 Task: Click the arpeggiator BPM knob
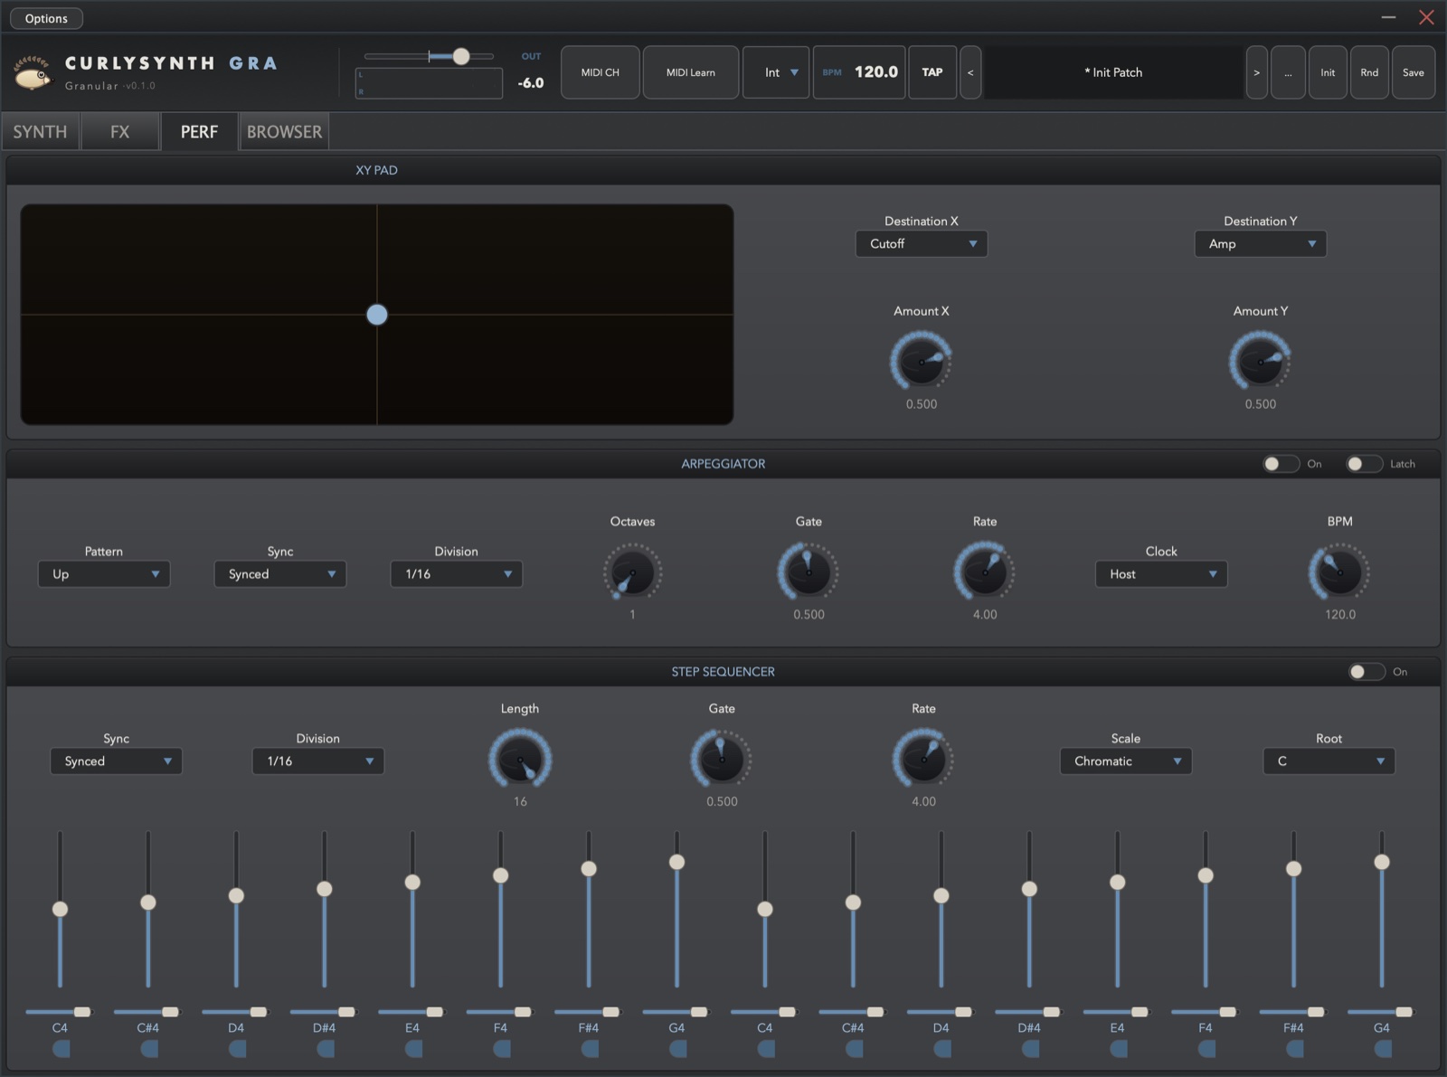tap(1340, 572)
